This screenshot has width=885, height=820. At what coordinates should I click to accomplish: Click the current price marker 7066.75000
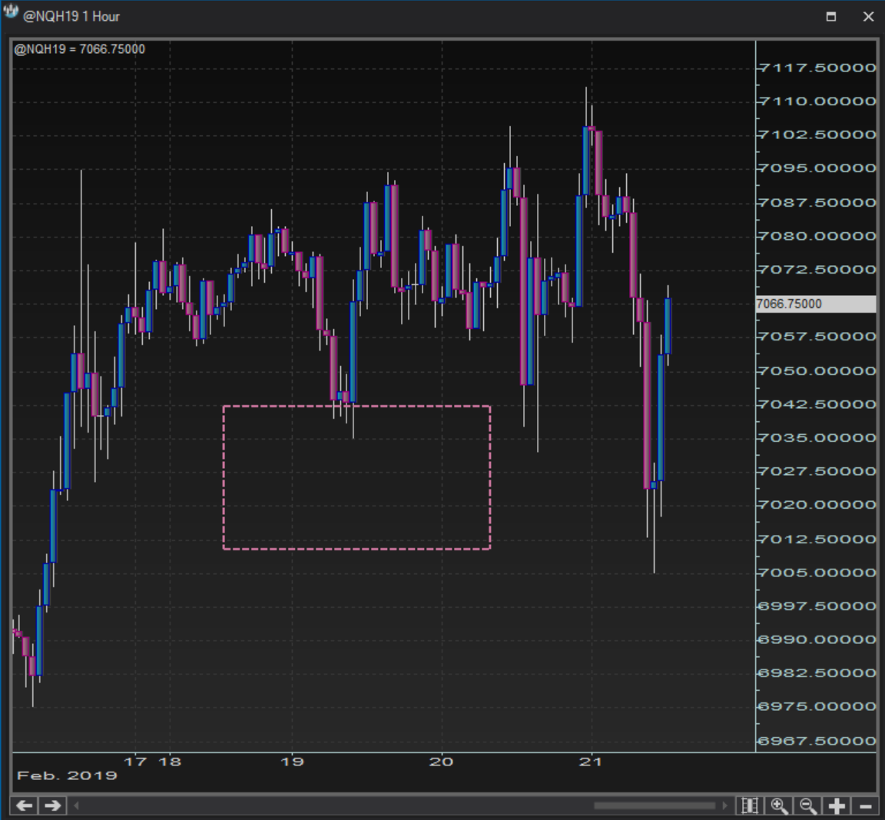(816, 304)
